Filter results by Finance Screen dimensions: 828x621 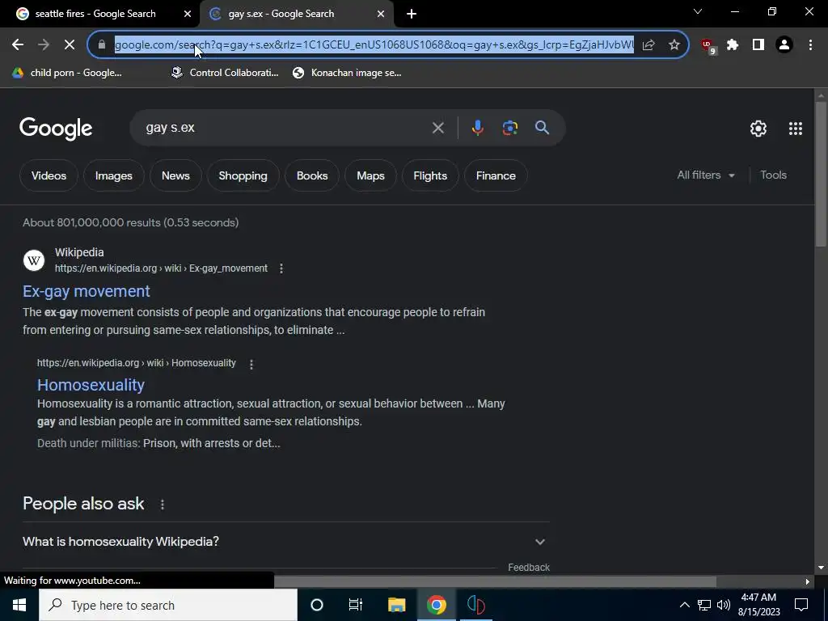tap(496, 175)
